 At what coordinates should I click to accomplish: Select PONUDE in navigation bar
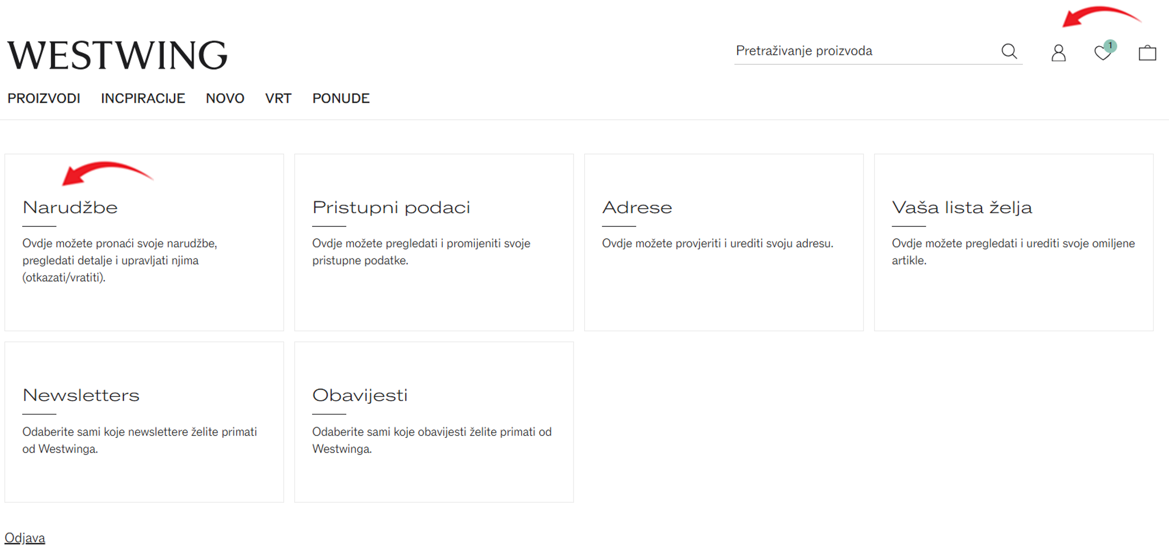click(x=341, y=98)
